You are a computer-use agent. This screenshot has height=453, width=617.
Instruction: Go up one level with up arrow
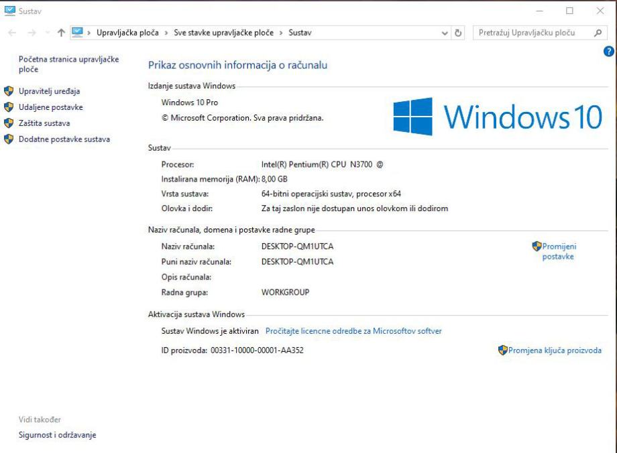(61, 33)
